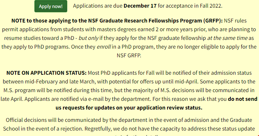Click the green Apply now! button

(51, 6)
